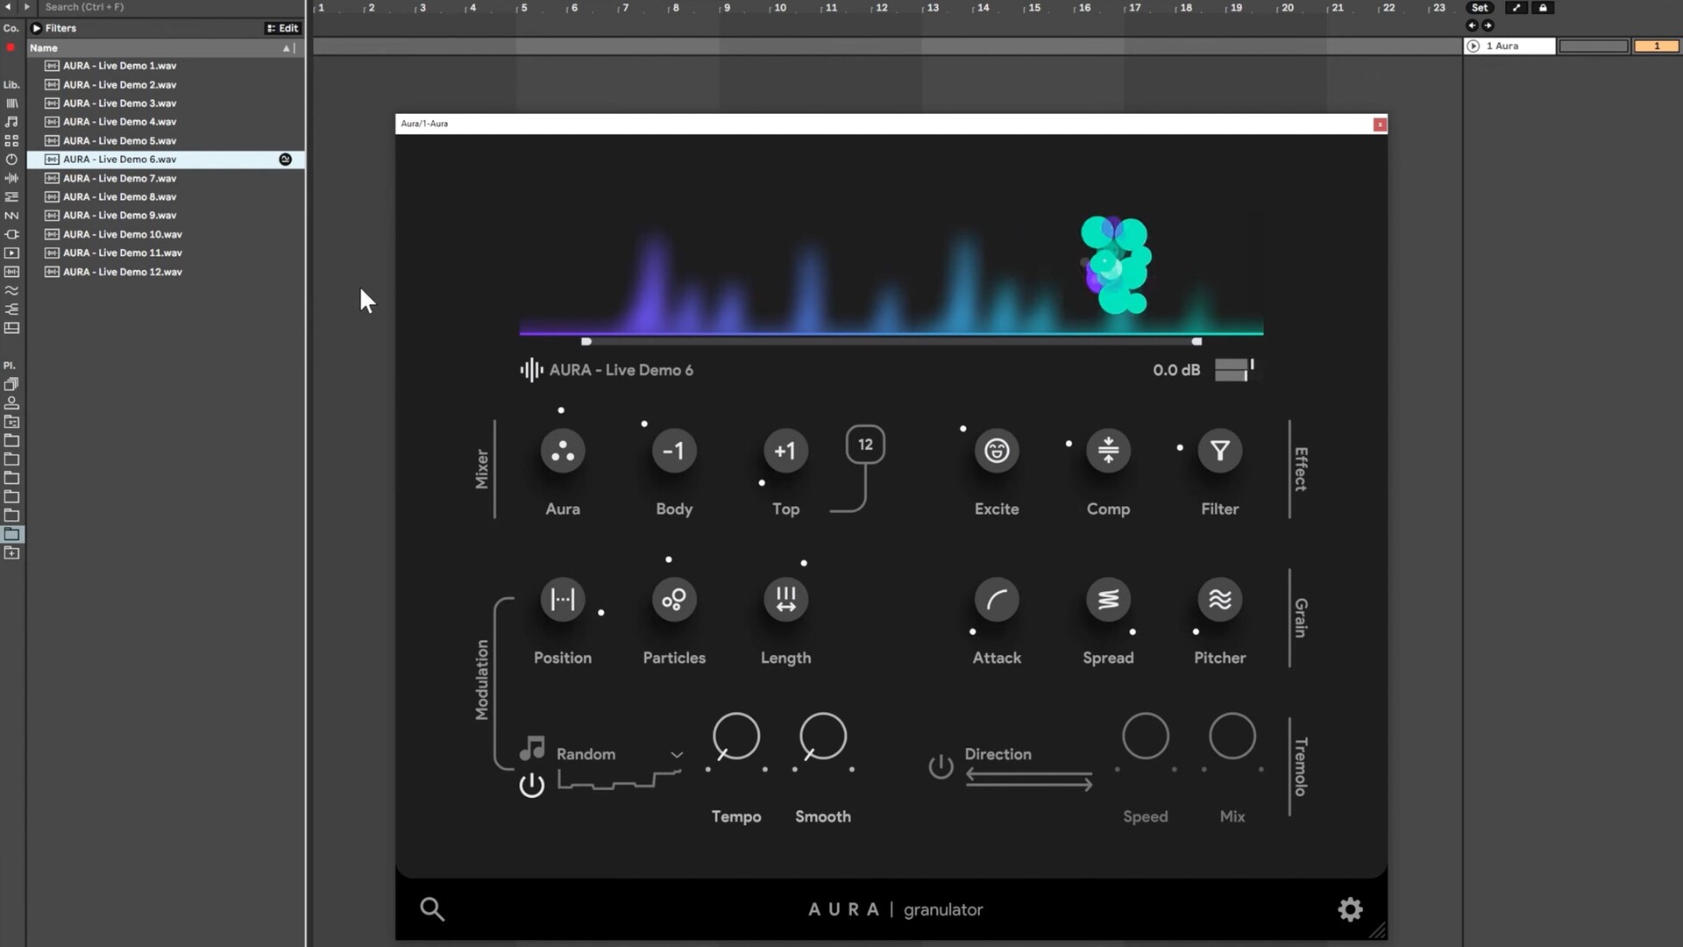
Task: Open the Sounds music note sidebar category
Action: 11,122
